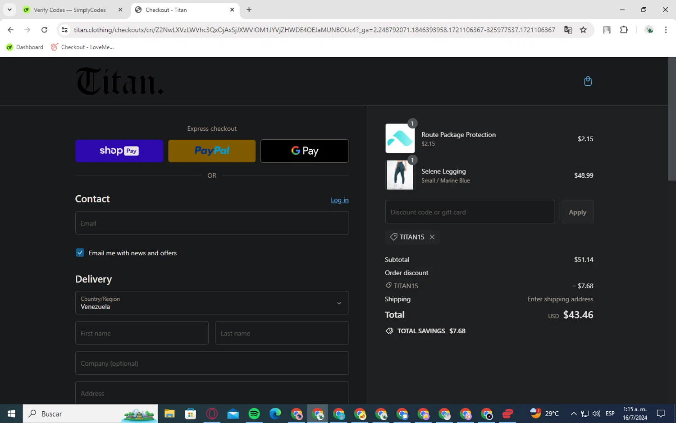Open the 29°C weather widget

(x=544, y=414)
